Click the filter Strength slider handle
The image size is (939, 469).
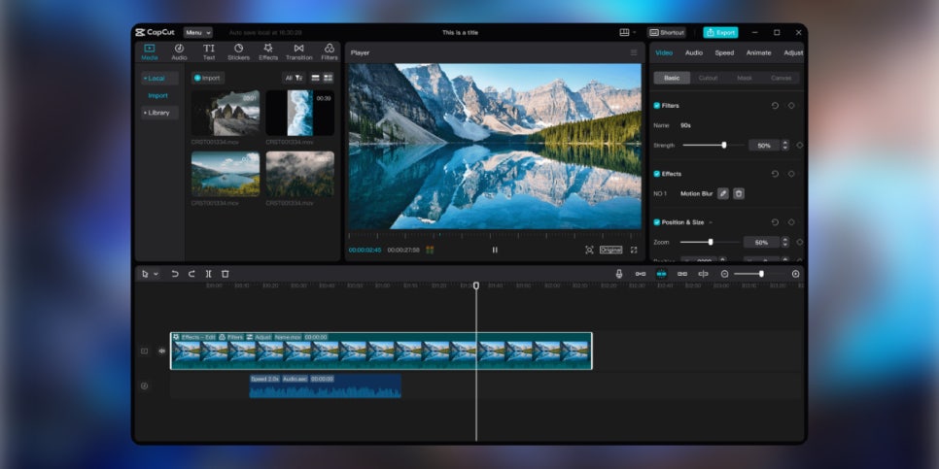[723, 145]
